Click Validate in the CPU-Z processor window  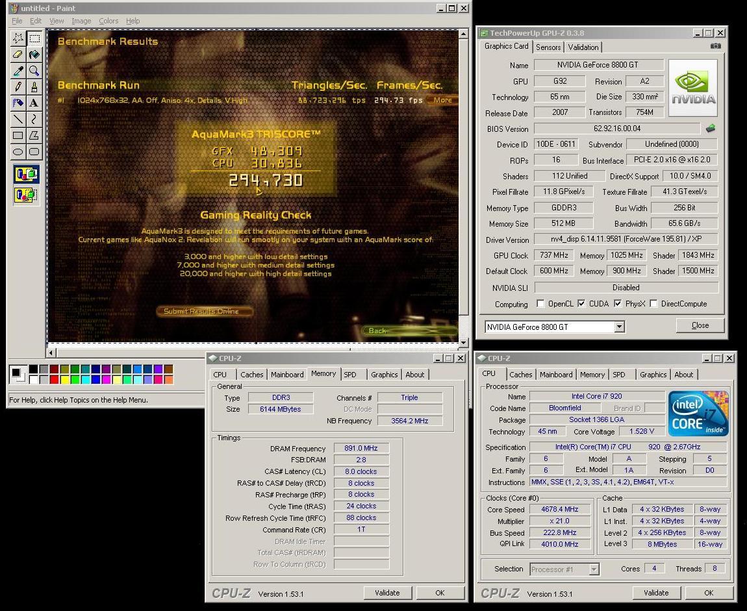point(656,593)
